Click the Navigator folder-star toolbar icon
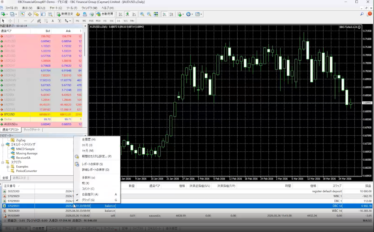374x232 pixels. (x=36, y=14)
